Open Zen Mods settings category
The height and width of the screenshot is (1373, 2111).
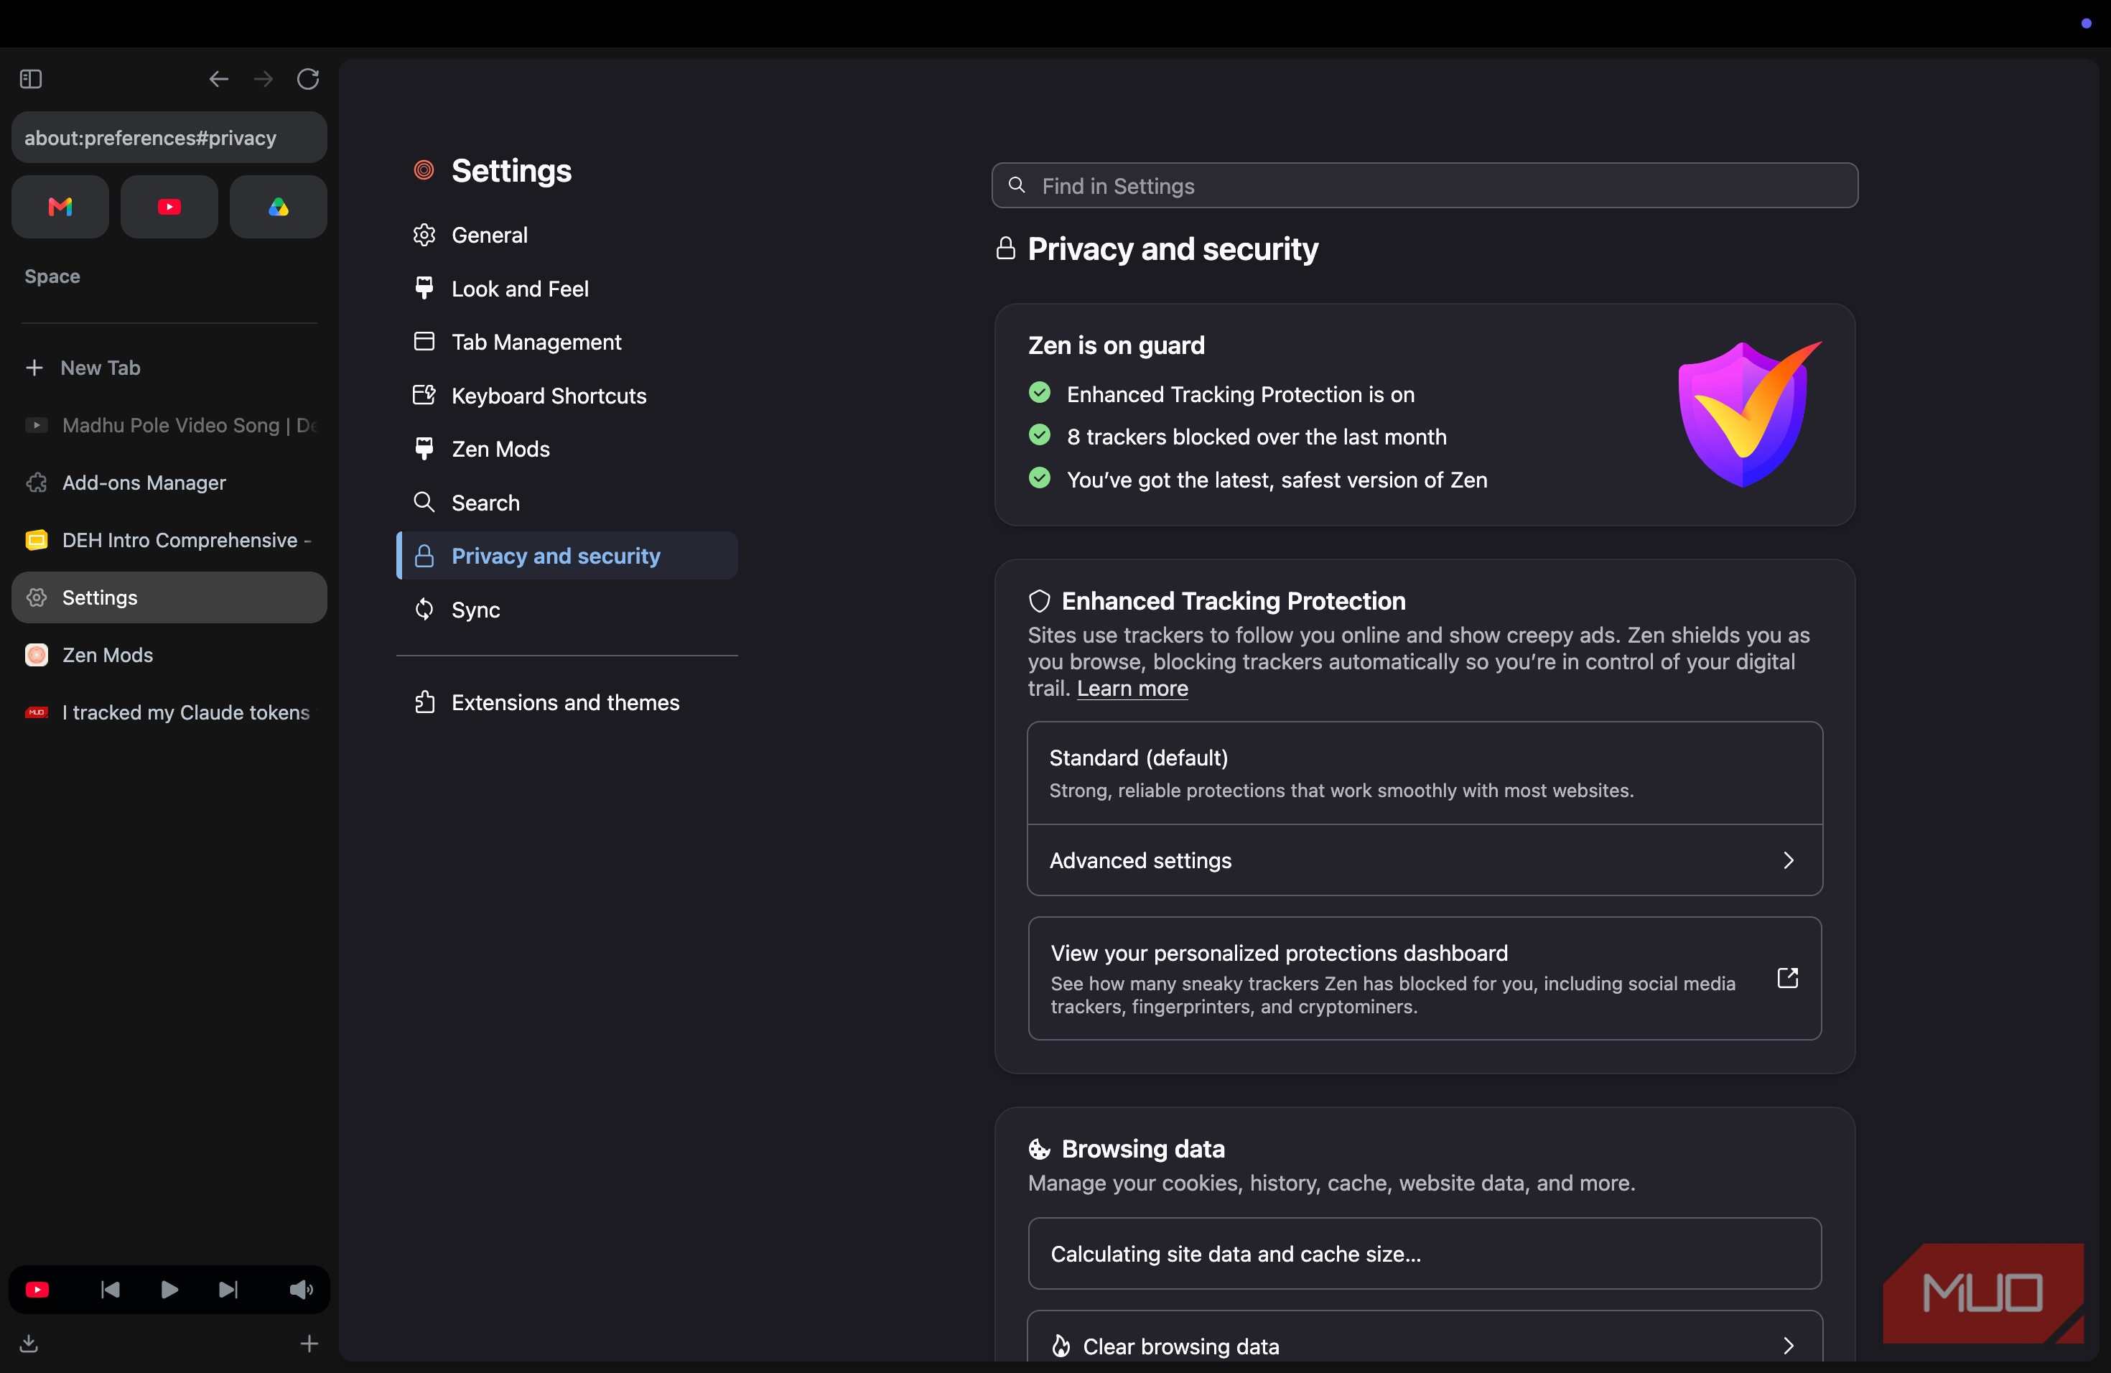coord(567,449)
